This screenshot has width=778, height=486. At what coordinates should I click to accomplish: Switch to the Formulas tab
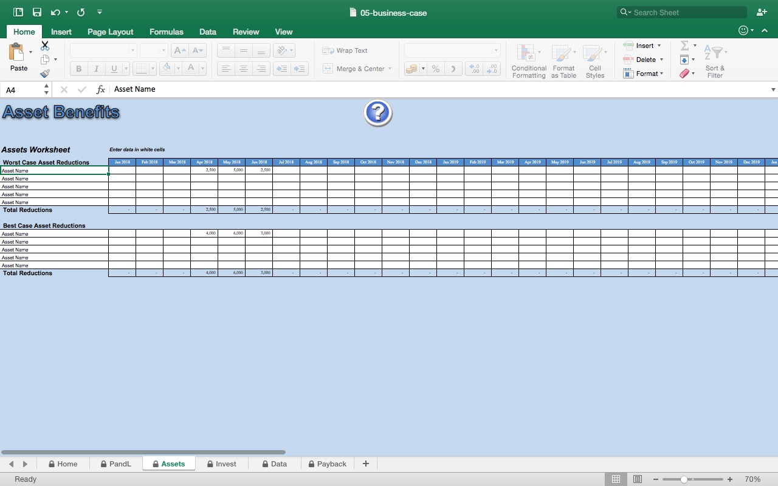coord(167,32)
